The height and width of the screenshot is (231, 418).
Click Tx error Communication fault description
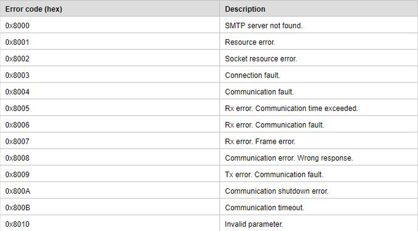tap(274, 175)
